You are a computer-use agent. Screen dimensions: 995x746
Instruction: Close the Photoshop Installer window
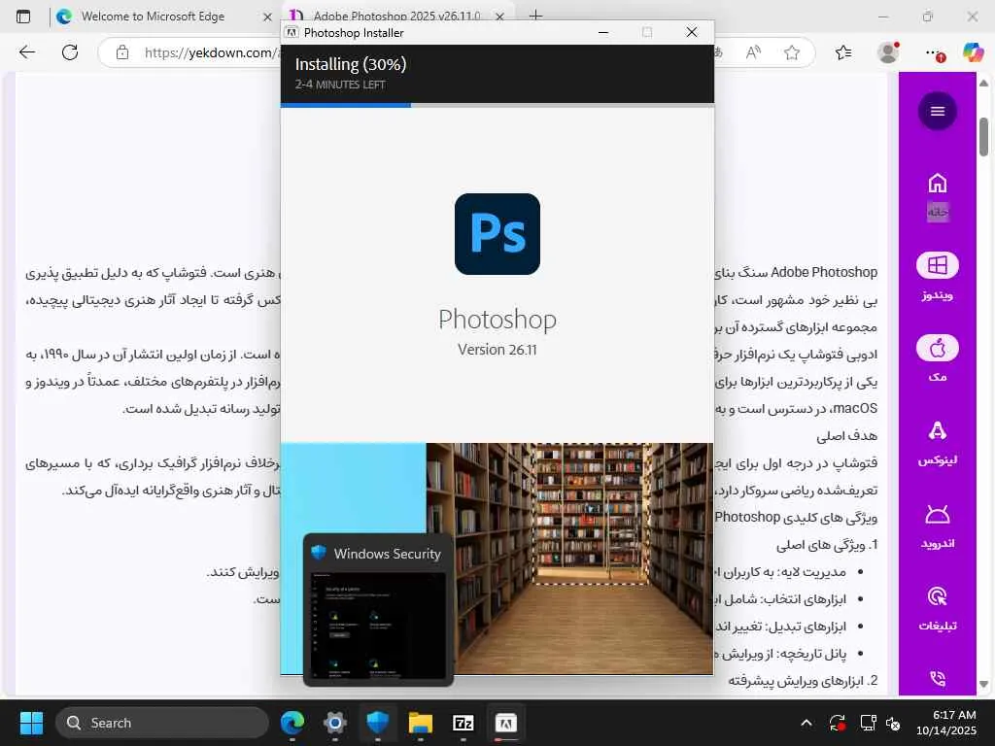692,32
